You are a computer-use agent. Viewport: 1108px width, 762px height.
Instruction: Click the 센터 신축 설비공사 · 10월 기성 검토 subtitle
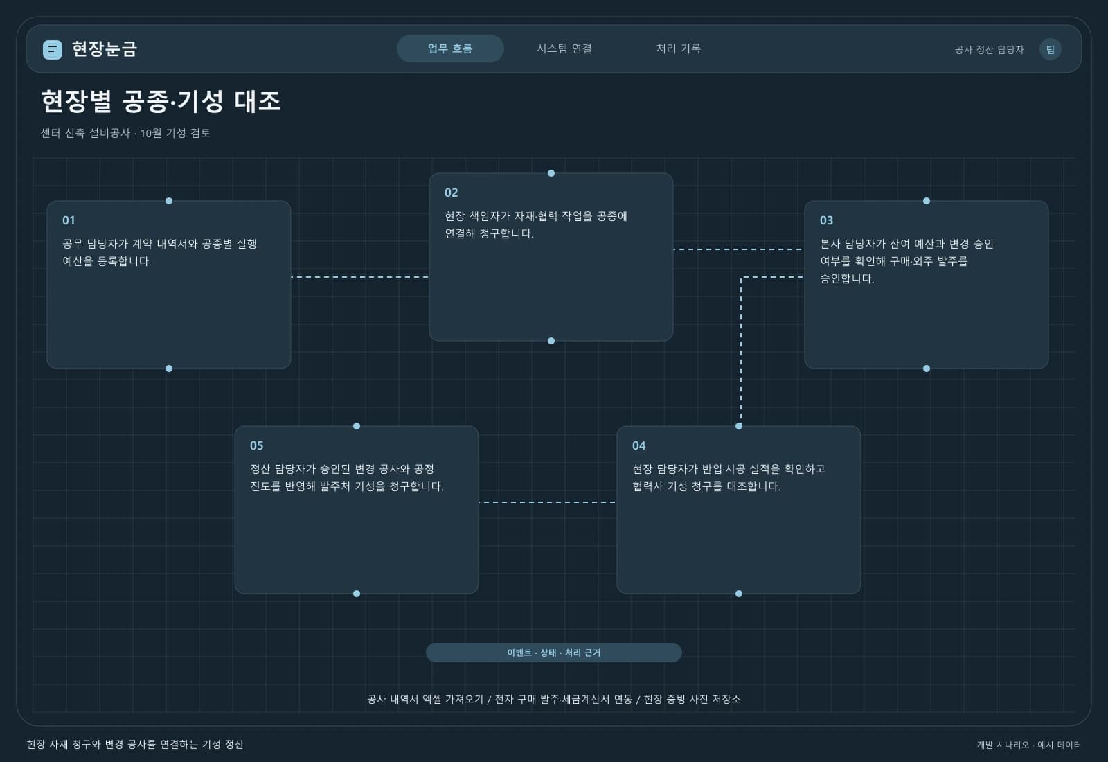point(125,133)
